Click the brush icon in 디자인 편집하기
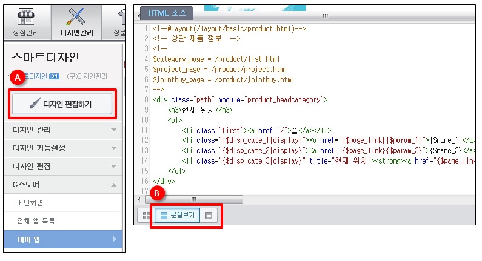The image size is (482, 261). tap(35, 104)
